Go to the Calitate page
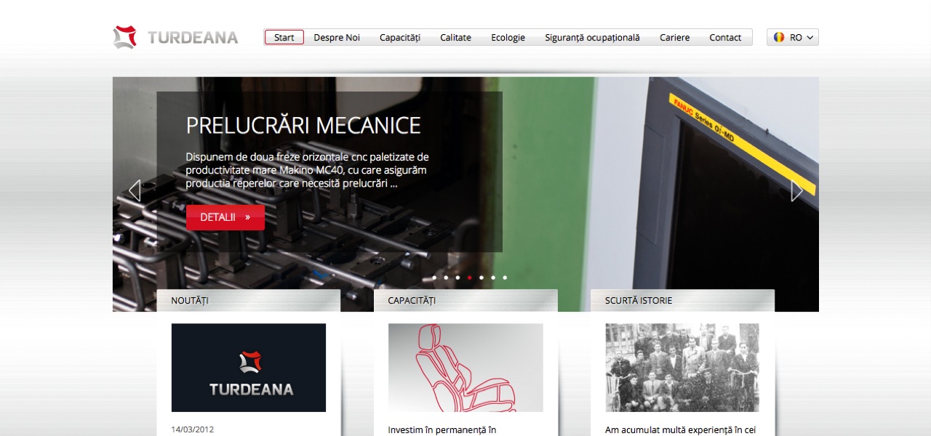This screenshot has height=436, width=931. (455, 37)
